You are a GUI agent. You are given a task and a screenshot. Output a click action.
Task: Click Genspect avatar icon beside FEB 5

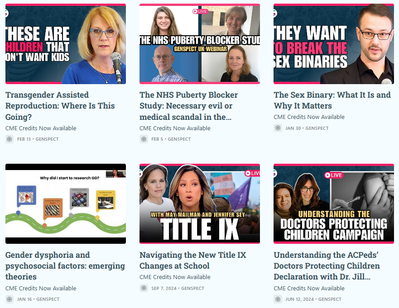[x=144, y=139]
